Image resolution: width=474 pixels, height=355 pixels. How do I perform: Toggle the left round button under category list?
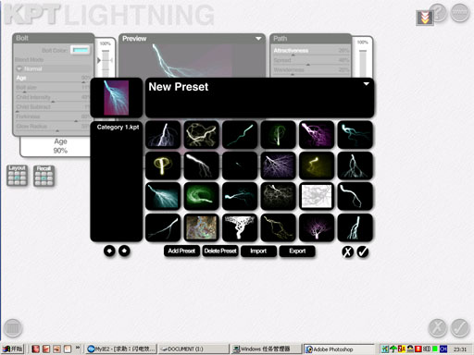[x=109, y=251]
